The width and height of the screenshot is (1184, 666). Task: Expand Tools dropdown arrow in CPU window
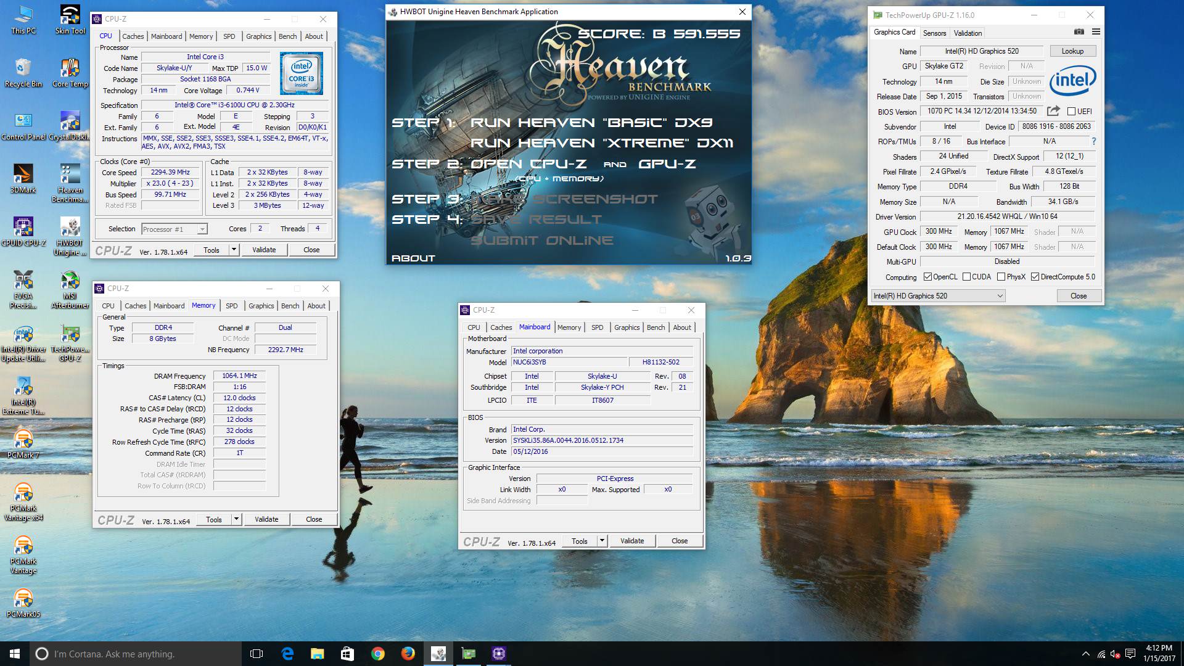point(234,250)
